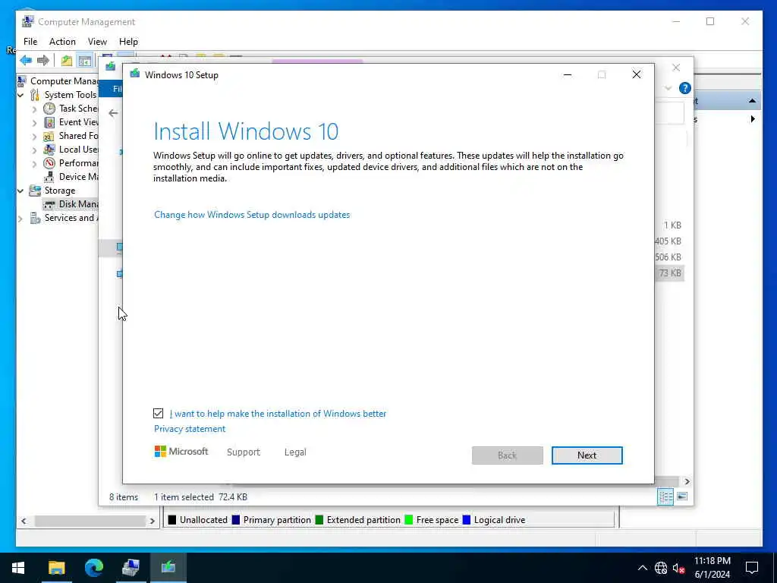The width and height of the screenshot is (777, 583).
Task: Collapse the Storage node
Action: click(20, 191)
